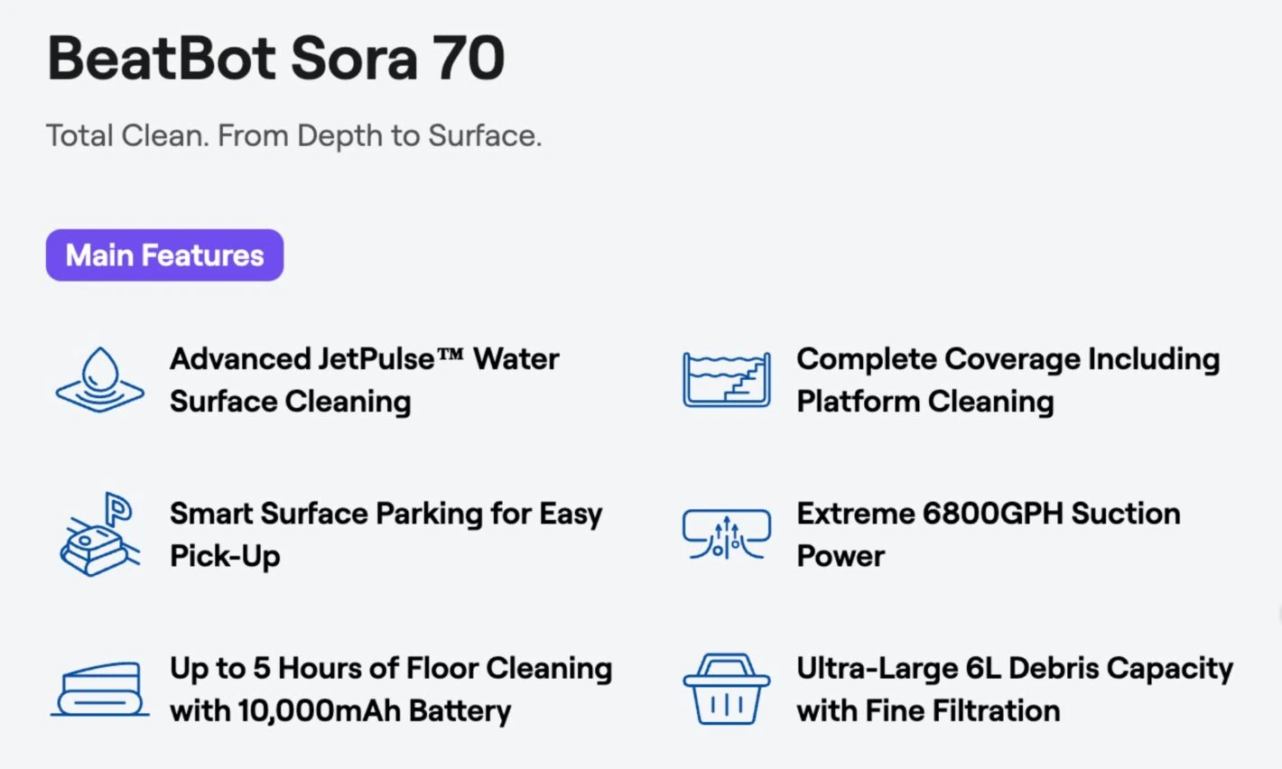The width and height of the screenshot is (1282, 769).
Task: Click the 'Pick-Up' text under Smart Surface Parking
Action: [x=225, y=556]
